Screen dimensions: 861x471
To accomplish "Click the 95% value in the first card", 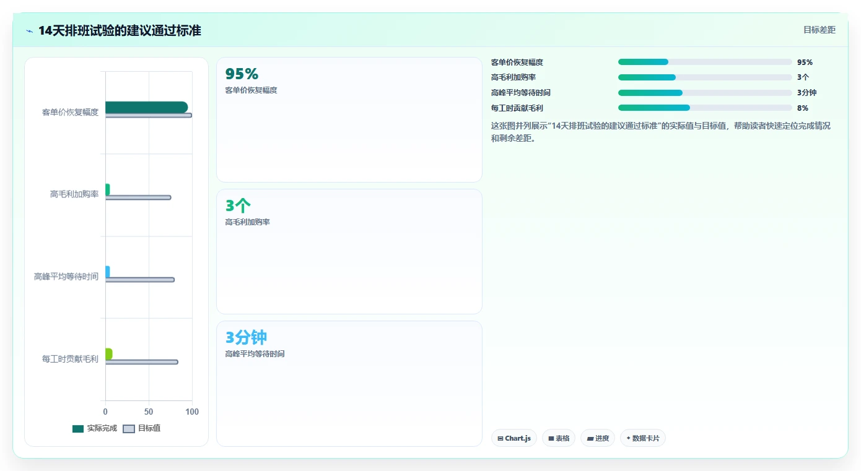I will click(242, 74).
